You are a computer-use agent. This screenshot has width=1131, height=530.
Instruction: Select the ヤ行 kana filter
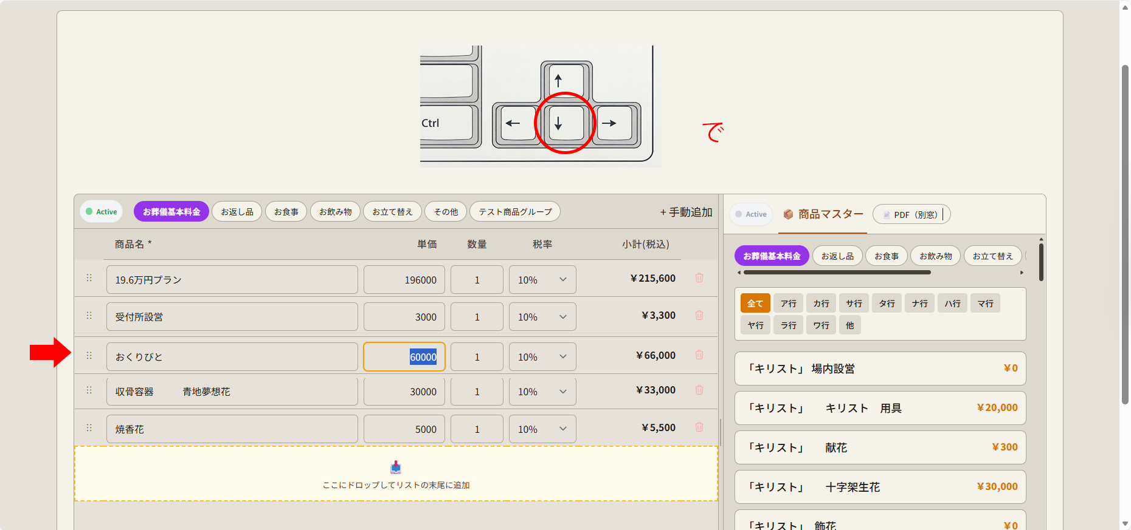pyautogui.click(x=756, y=325)
